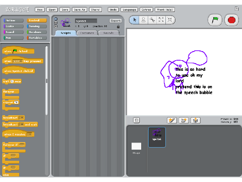Viewport: 242px width, 182px height.
Task: Open the Sensing blocks category
Action: [37, 26]
